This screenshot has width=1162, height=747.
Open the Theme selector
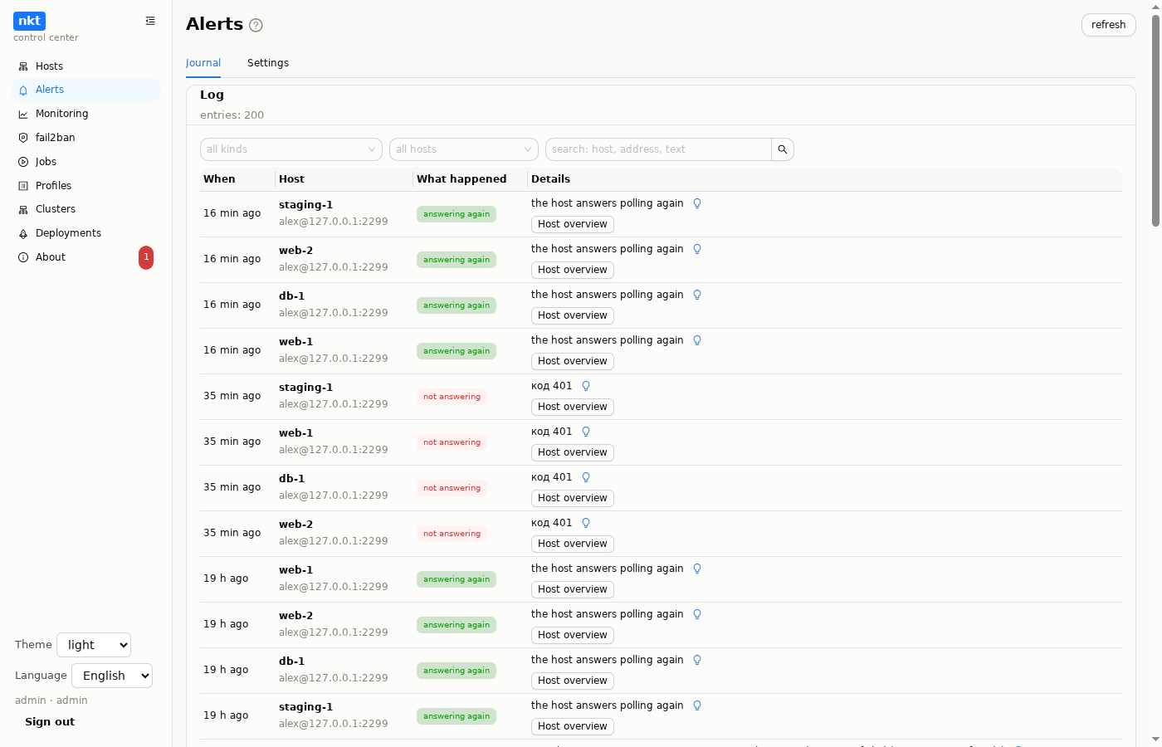click(x=94, y=645)
